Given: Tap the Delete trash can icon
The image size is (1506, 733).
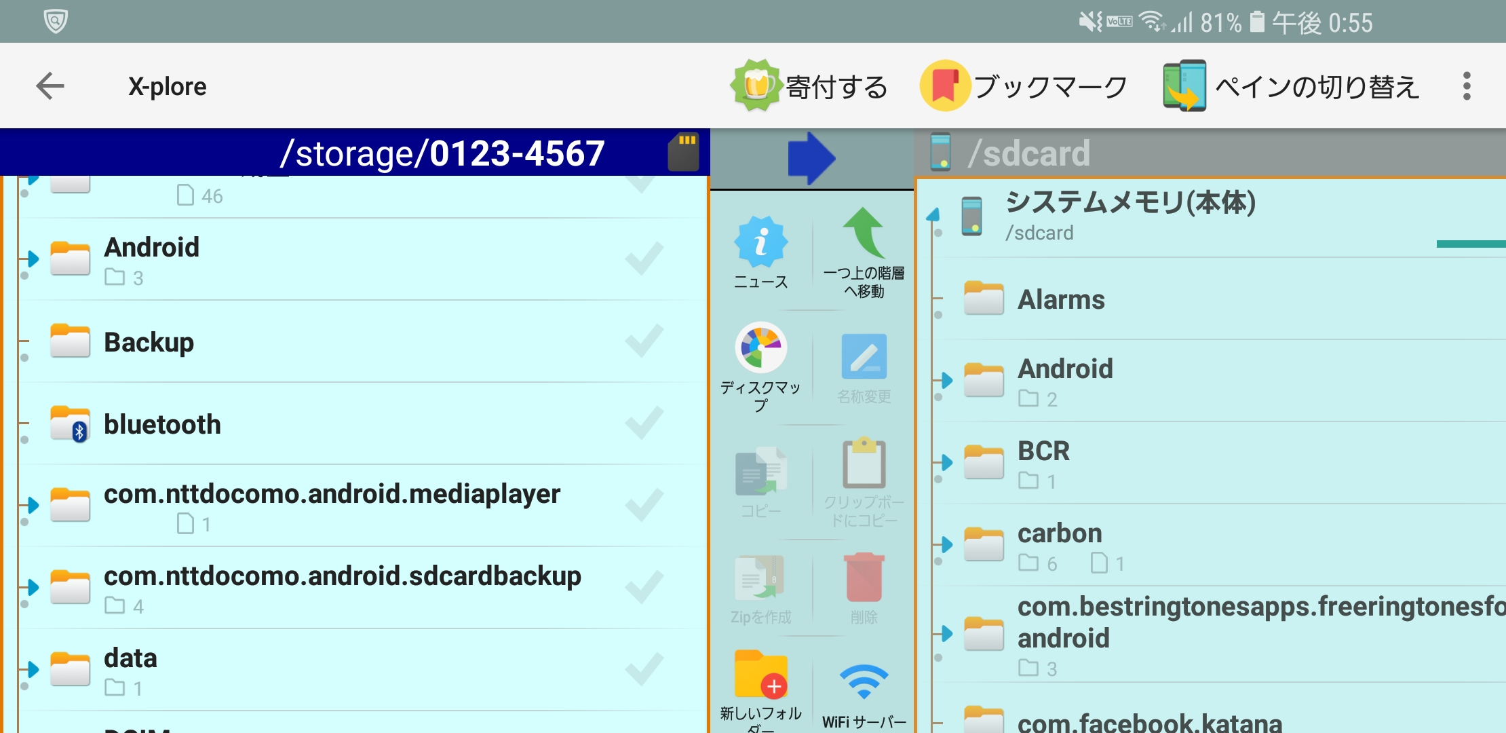Looking at the screenshot, I should click(864, 577).
